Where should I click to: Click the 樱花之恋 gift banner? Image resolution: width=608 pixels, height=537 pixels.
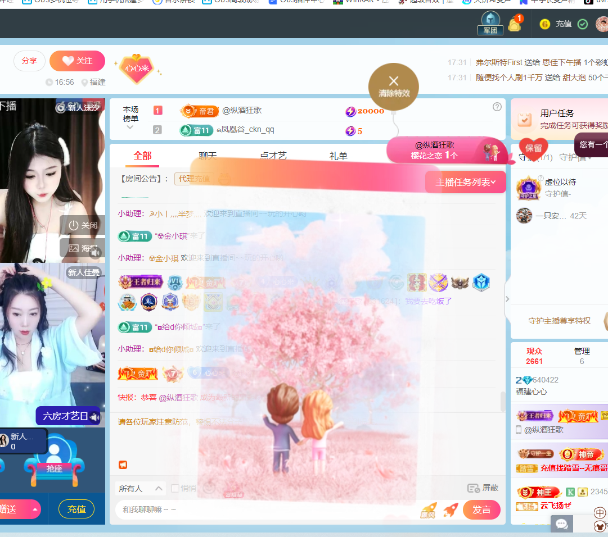pos(447,150)
